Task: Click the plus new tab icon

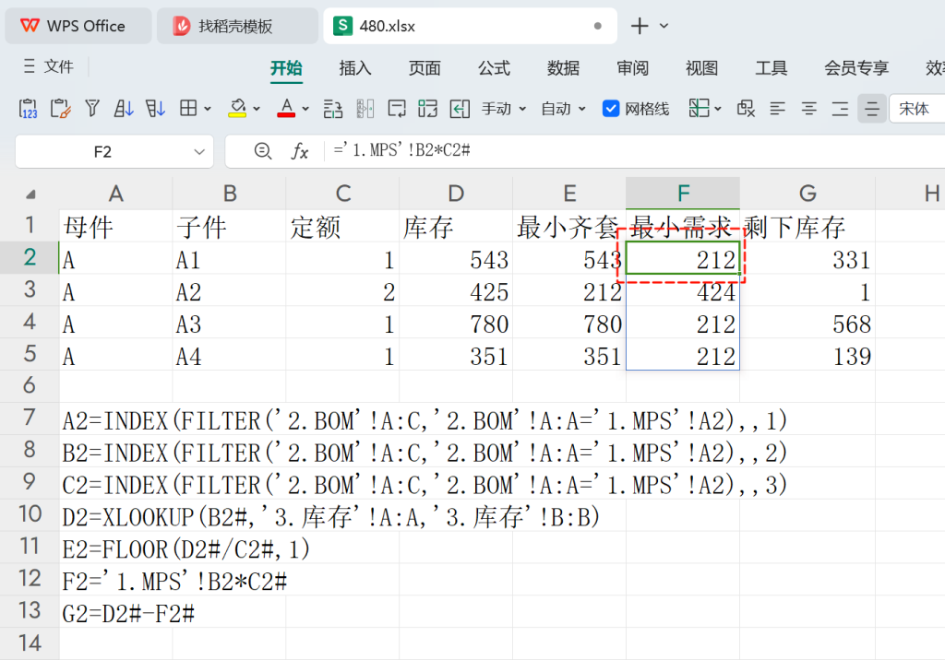Action: tap(640, 26)
